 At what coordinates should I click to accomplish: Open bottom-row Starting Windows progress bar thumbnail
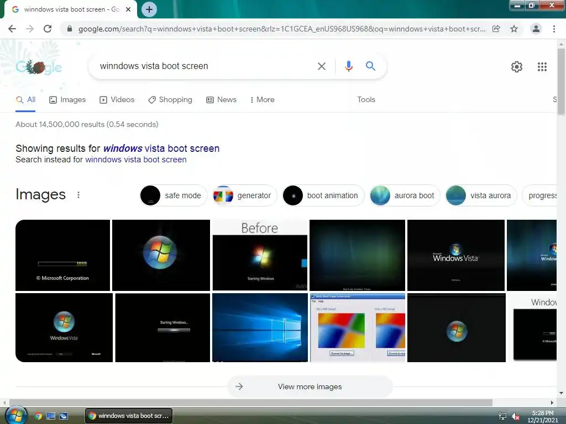coord(163,328)
